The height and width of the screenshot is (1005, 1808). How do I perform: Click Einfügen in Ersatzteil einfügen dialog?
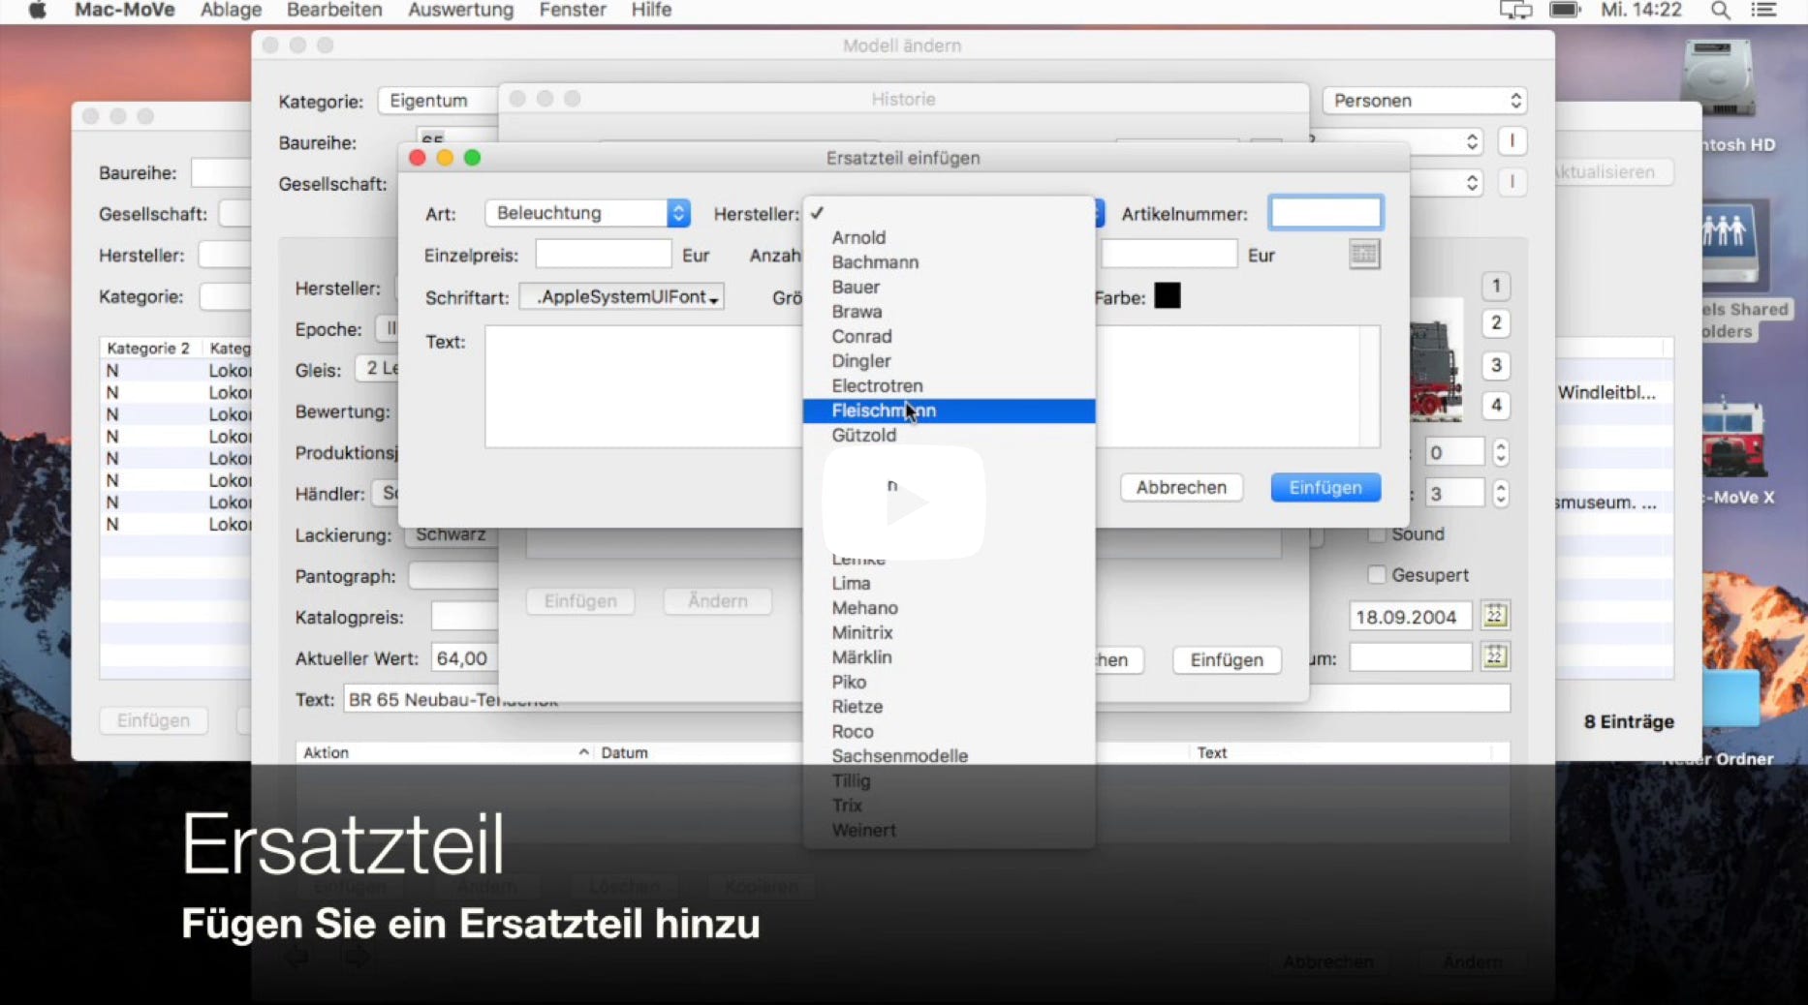[1325, 487]
